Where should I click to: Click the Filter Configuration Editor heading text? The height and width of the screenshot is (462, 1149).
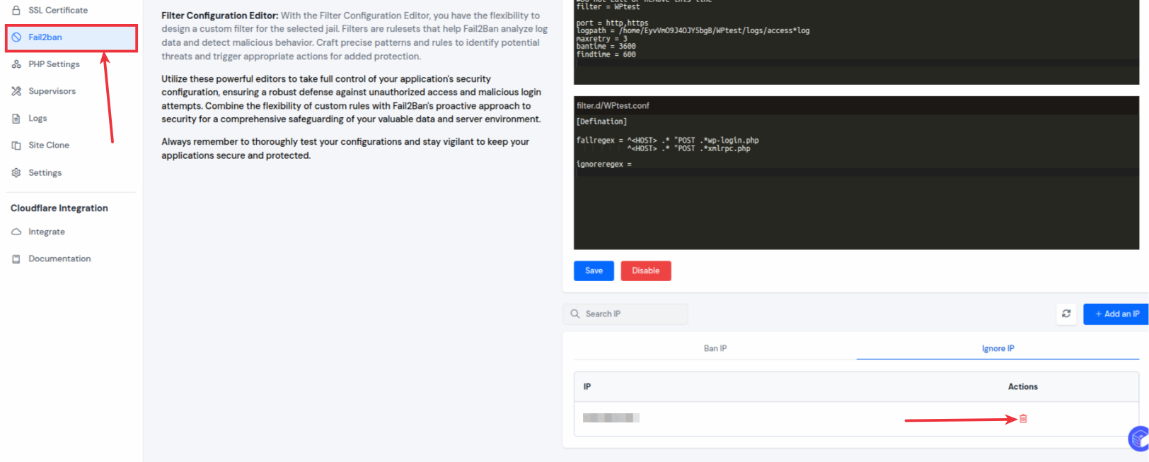tap(220, 16)
